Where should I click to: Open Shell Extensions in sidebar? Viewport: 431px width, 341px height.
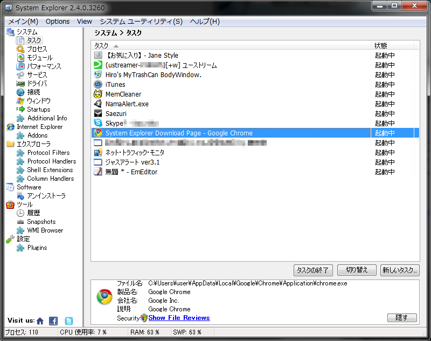tap(50, 170)
